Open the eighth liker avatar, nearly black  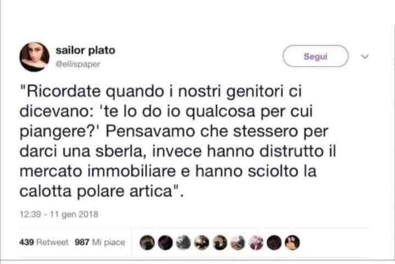pyautogui.click(x=274, y=243)
